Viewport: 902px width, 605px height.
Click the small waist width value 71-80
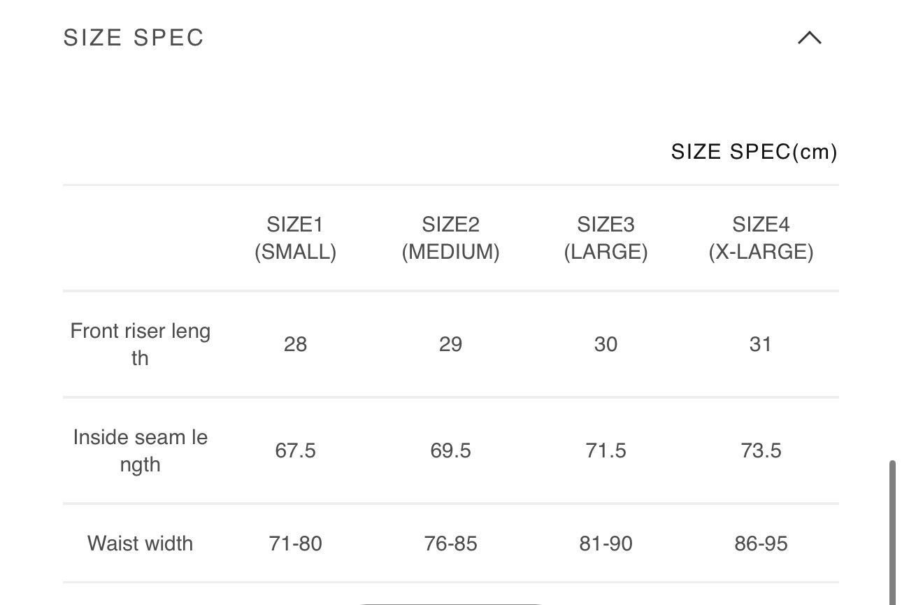tap(295, 543)
